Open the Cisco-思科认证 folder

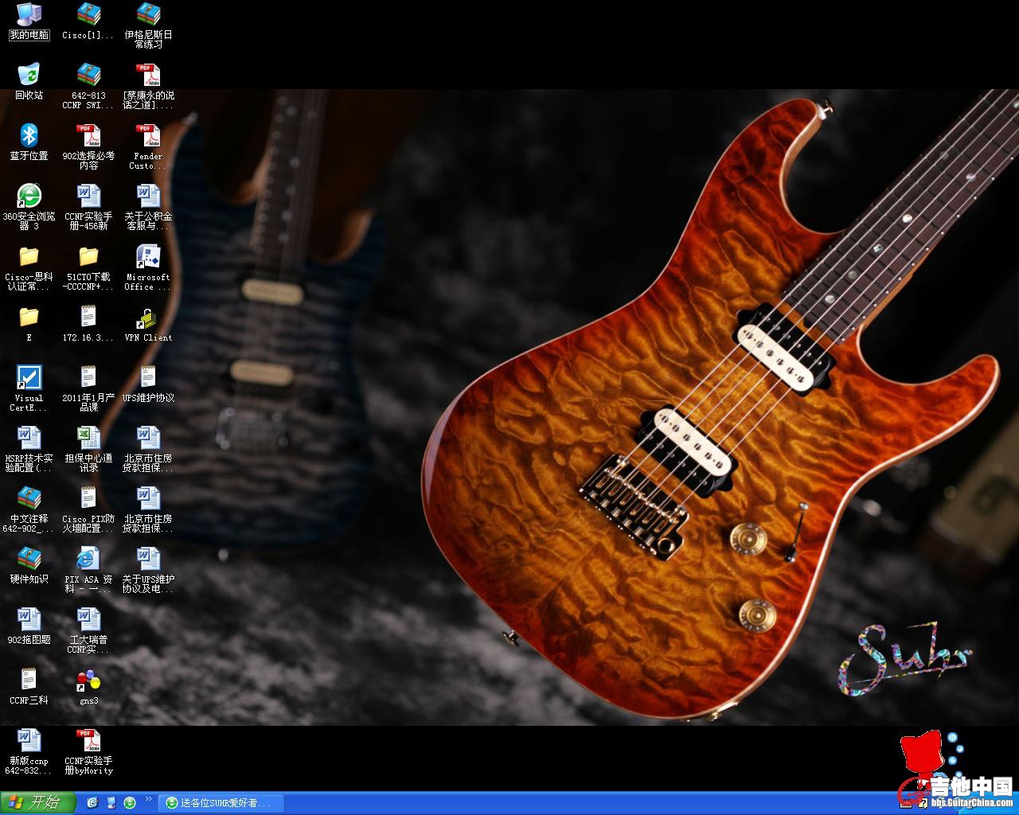(x=29, y=267)
